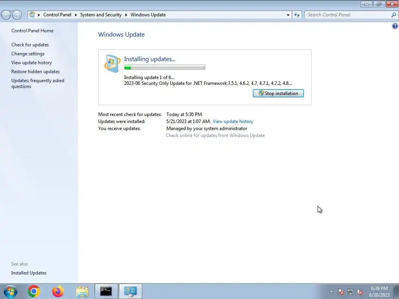Click 'Managed by your system administrator' text
Screen dimensions: 399x299
pyautogui.click(x=207, y=128)
